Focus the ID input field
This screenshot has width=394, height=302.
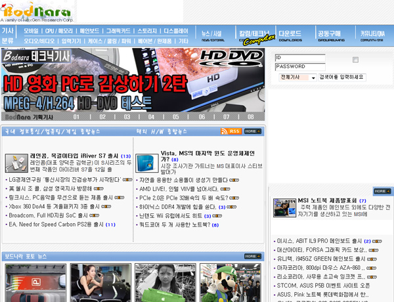click(300, 58)
